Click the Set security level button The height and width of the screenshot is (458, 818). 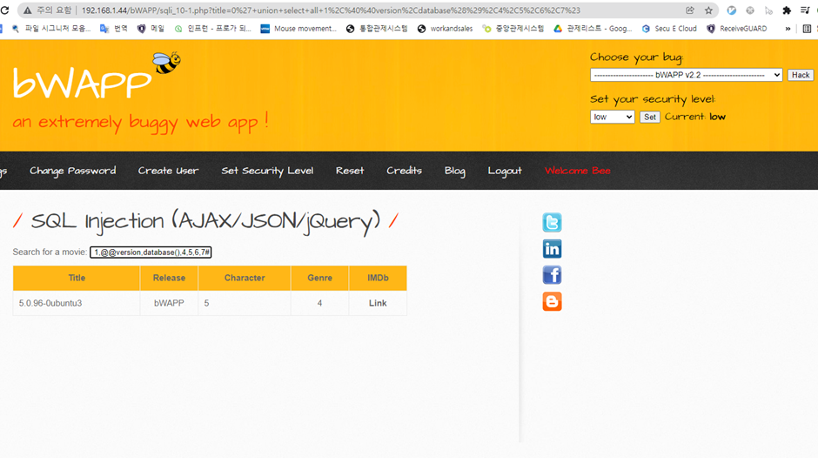click(650, 117)
